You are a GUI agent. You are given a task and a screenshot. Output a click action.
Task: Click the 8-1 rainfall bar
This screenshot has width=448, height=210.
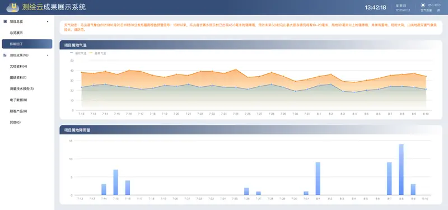pos(318,179)
